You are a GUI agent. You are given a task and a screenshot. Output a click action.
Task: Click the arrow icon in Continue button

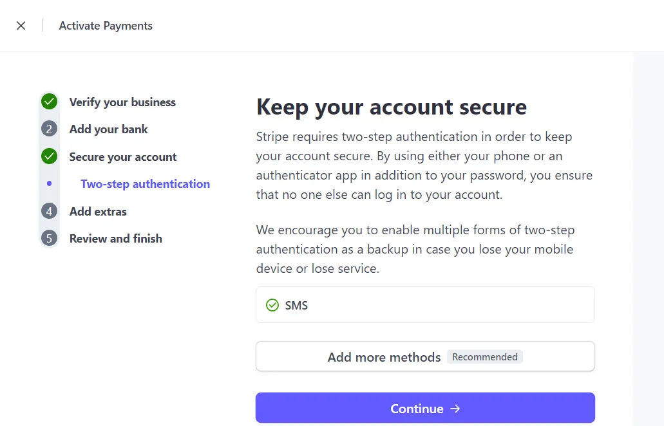coord(455,409)
